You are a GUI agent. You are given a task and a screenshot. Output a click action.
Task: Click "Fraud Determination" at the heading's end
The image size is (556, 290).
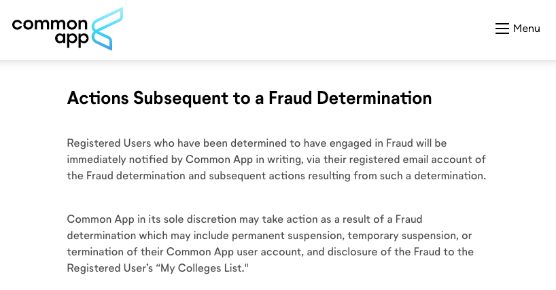click(350, 98)
